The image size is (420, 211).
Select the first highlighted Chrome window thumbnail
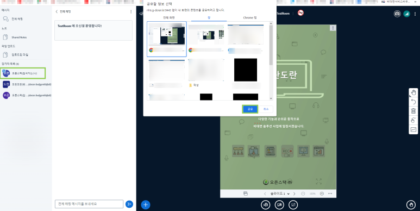pos(167,39)
